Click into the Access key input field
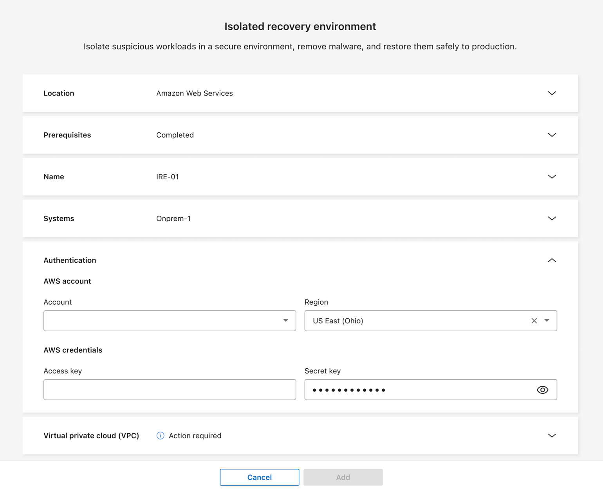Viewport: 603px width, 494px height. click(170, 389)
